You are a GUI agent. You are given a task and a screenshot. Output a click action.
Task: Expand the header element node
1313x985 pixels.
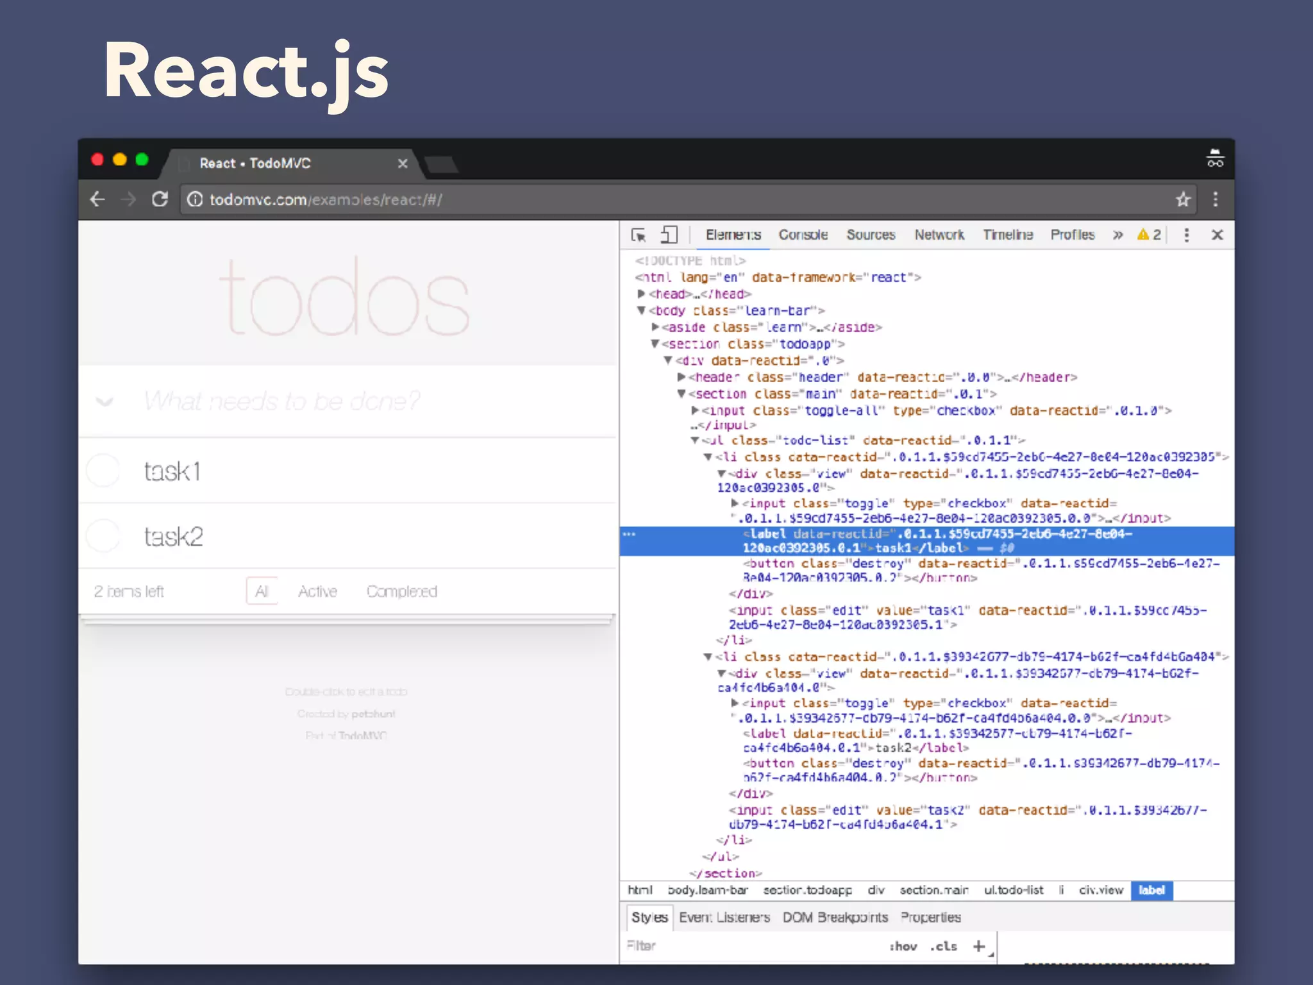point(682,377)
